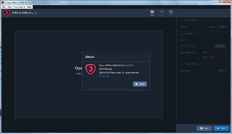
Task: Click the pink J logo in About dialog
Action: pyautogui.click(x=90, y=69)
